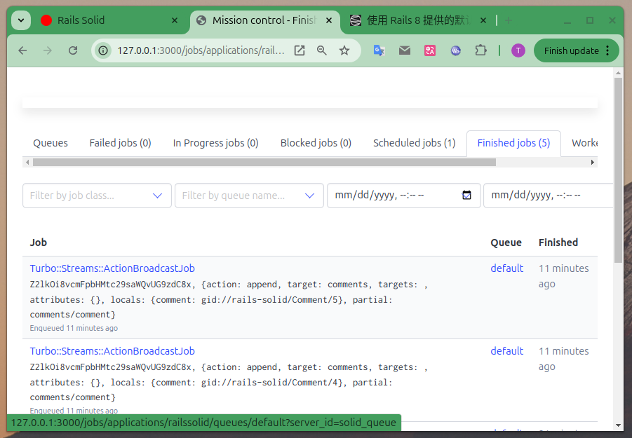The height and width of the screenshot is (438, 632).
Task: Click the horizontal scrollbar under job tabs
Action: pos(264,163)
